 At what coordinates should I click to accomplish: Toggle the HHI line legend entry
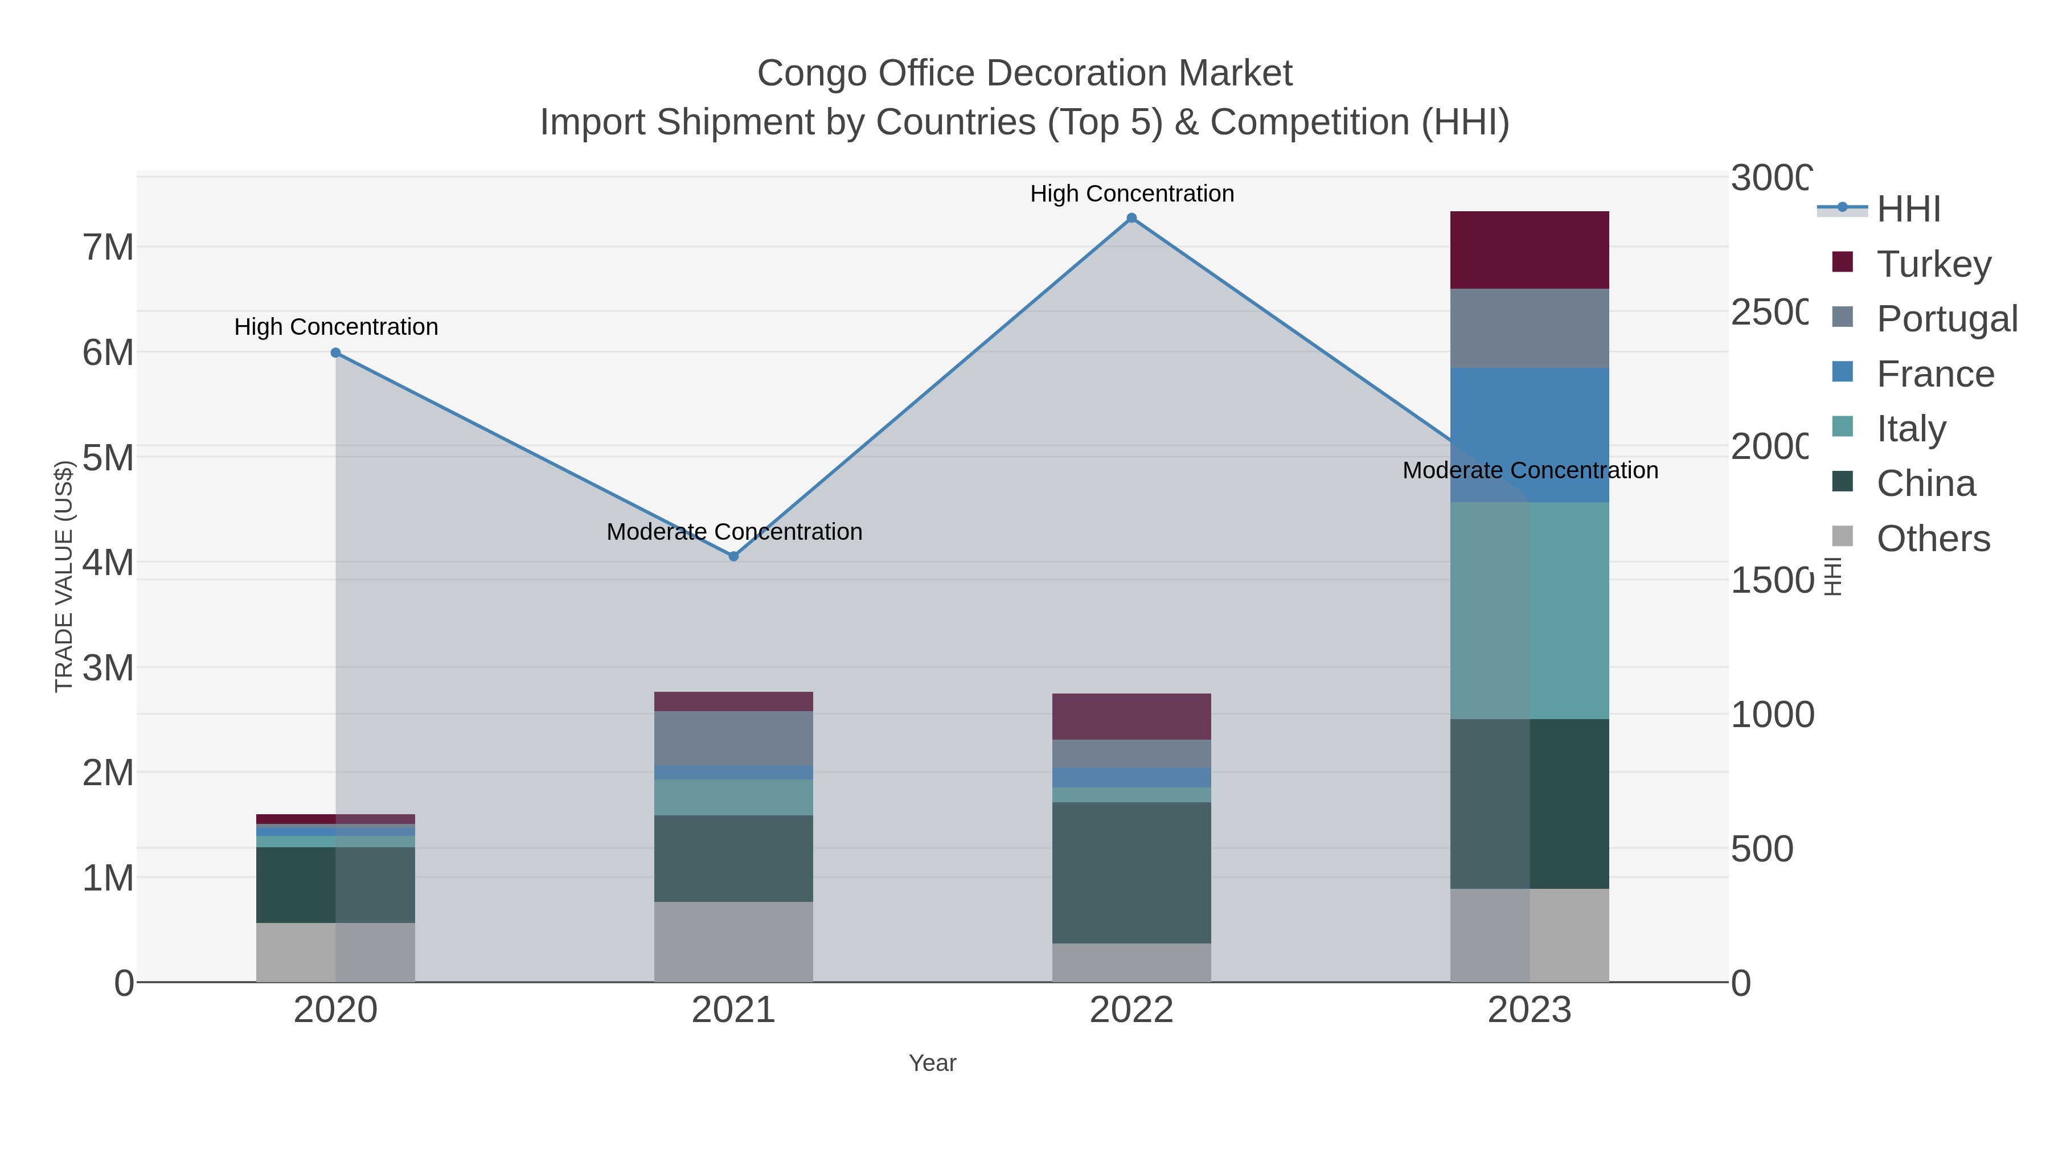tap(1880, 210)
